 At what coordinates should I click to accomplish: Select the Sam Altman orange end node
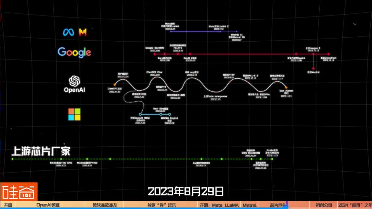[x=286, y=88]
